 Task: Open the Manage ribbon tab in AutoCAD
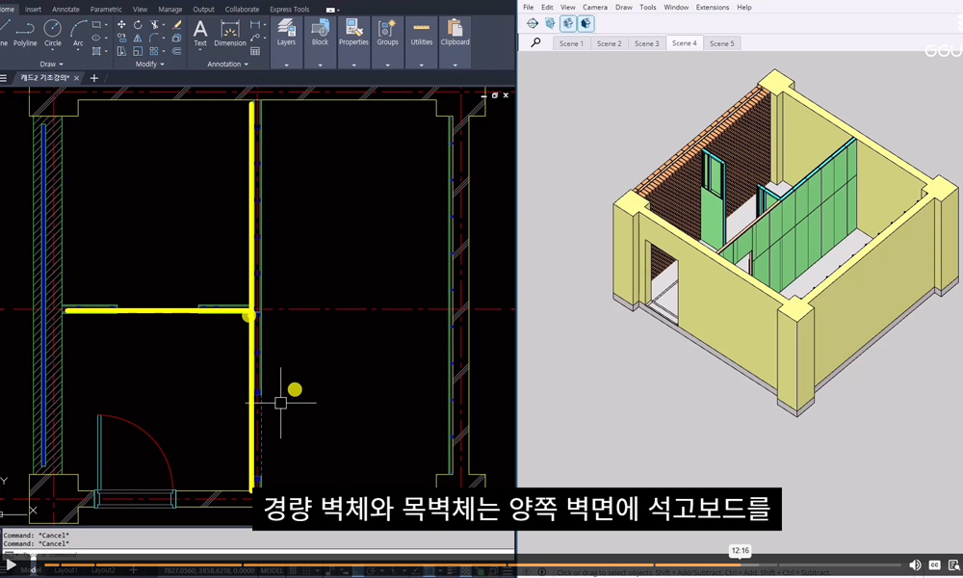(x=170, y=10)
